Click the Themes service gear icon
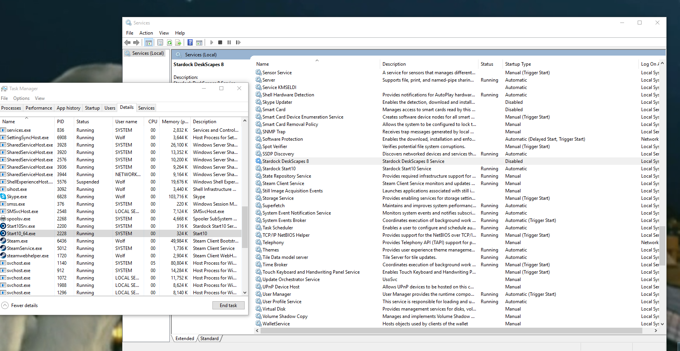This screenshot has width=680, height=351. [x=259, y=250]
